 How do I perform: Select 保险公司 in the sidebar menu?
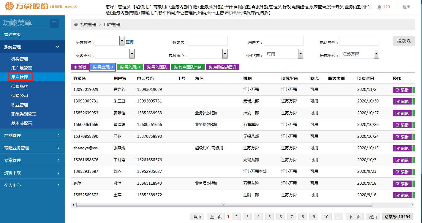tap(20, 96)
